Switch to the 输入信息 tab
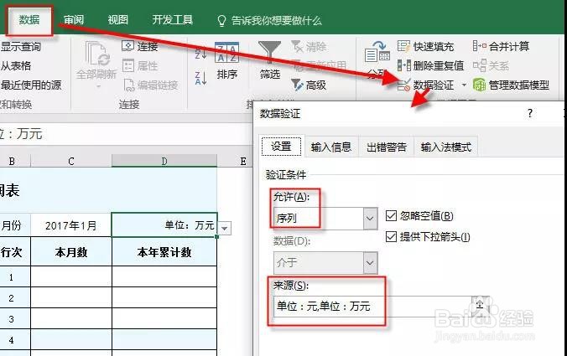 331,147
